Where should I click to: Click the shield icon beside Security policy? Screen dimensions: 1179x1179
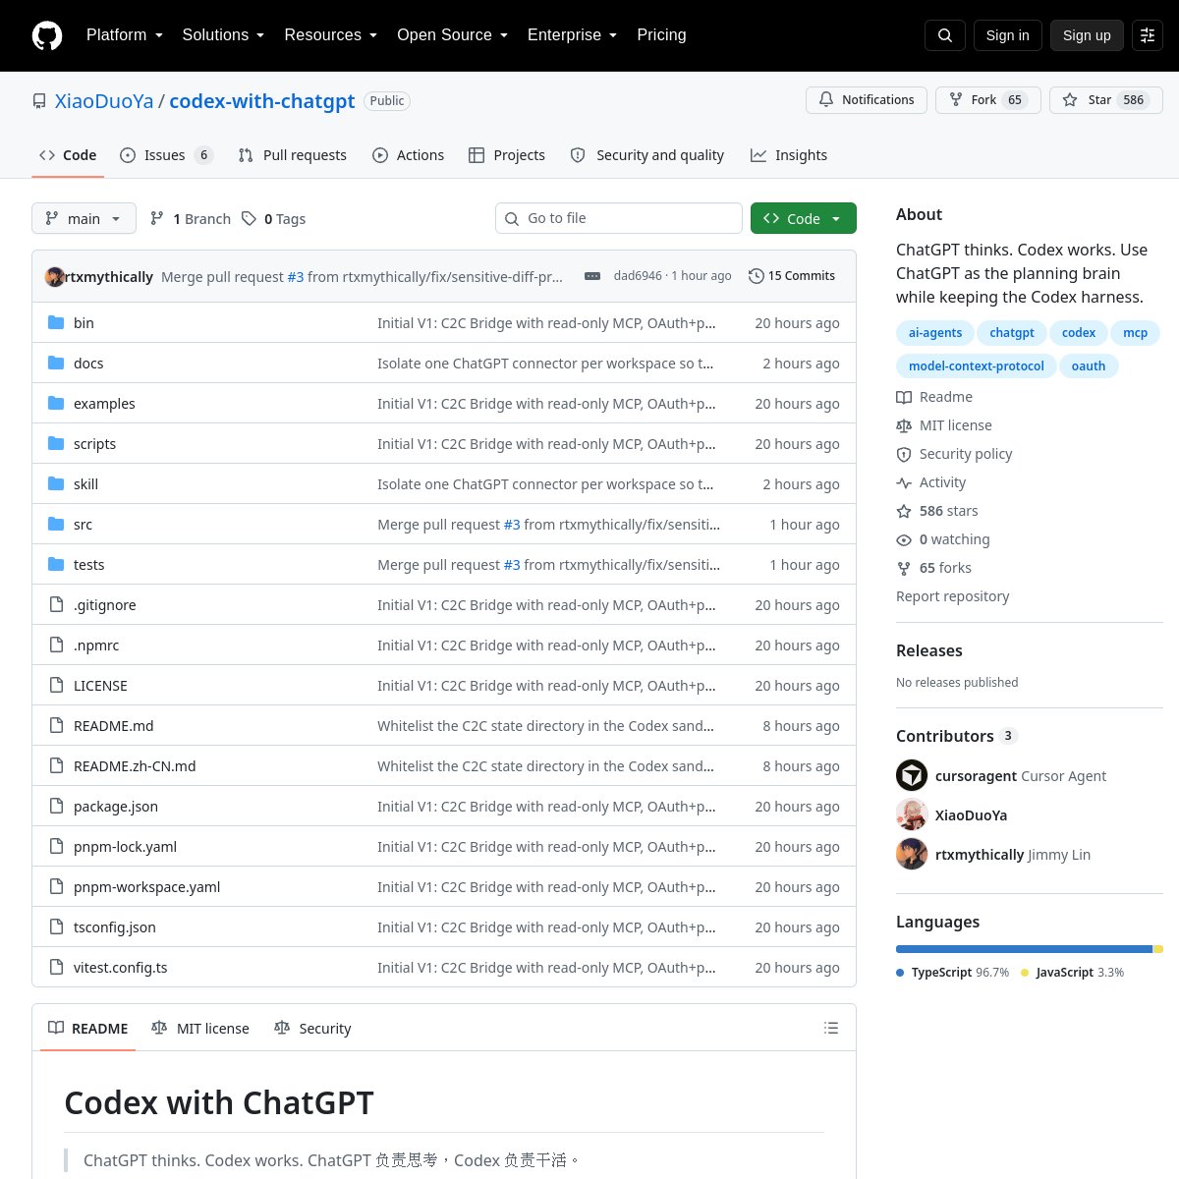[904, 454]
